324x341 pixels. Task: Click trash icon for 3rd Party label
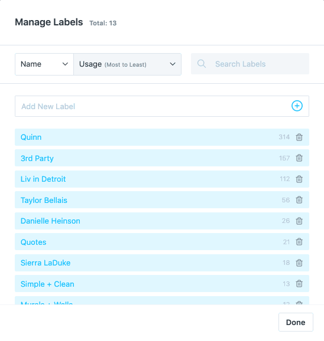[x=299, y=158]
